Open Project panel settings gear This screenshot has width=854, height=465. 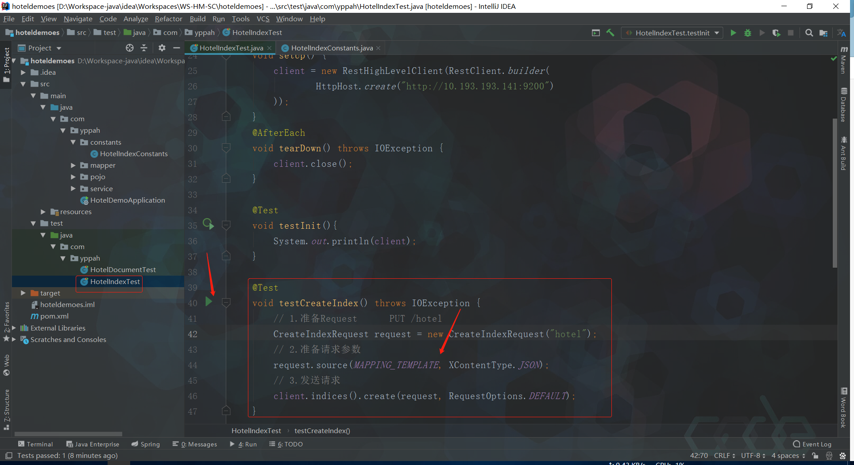tap(162, 48)
